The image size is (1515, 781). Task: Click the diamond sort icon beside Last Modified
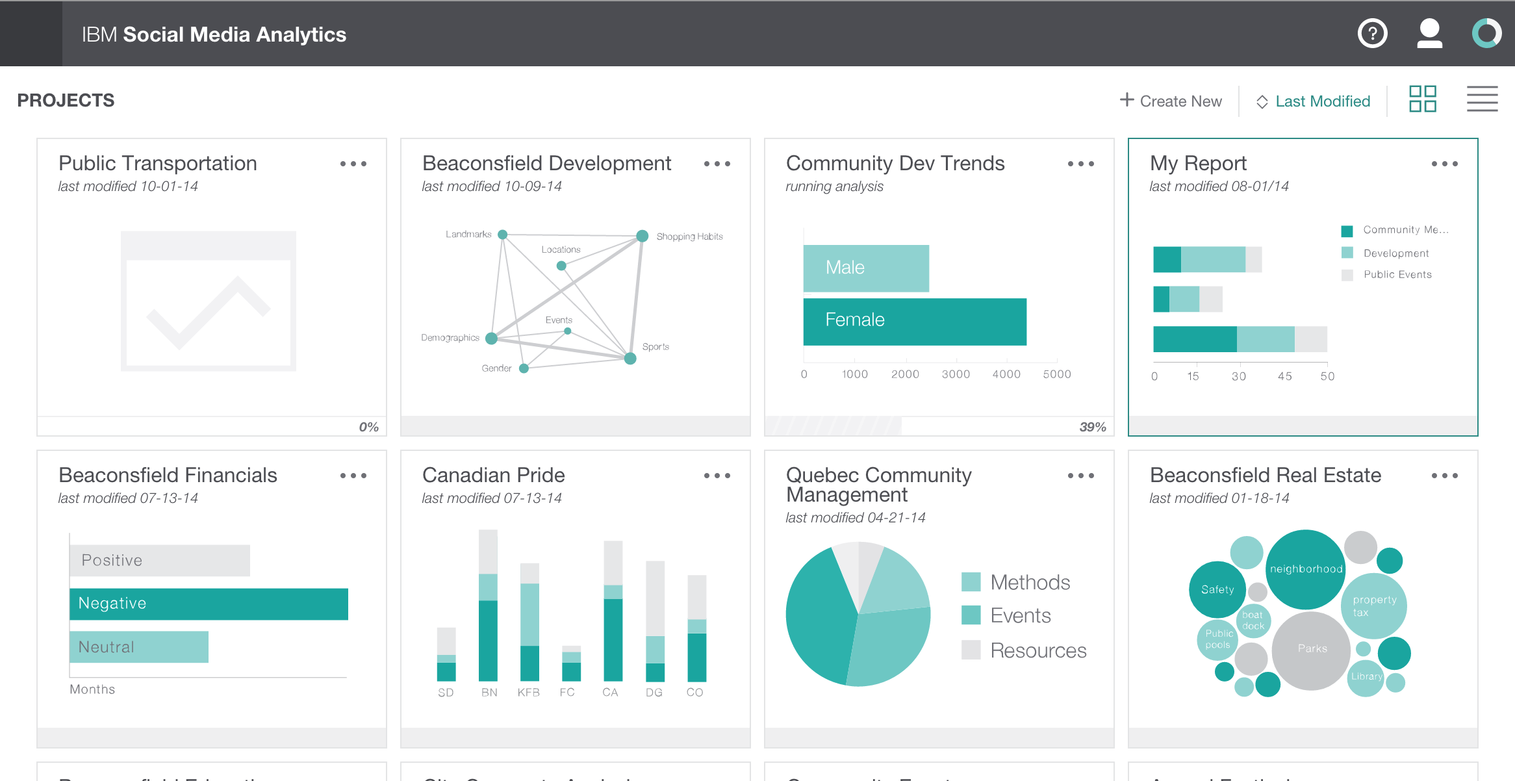(1262, 101)
